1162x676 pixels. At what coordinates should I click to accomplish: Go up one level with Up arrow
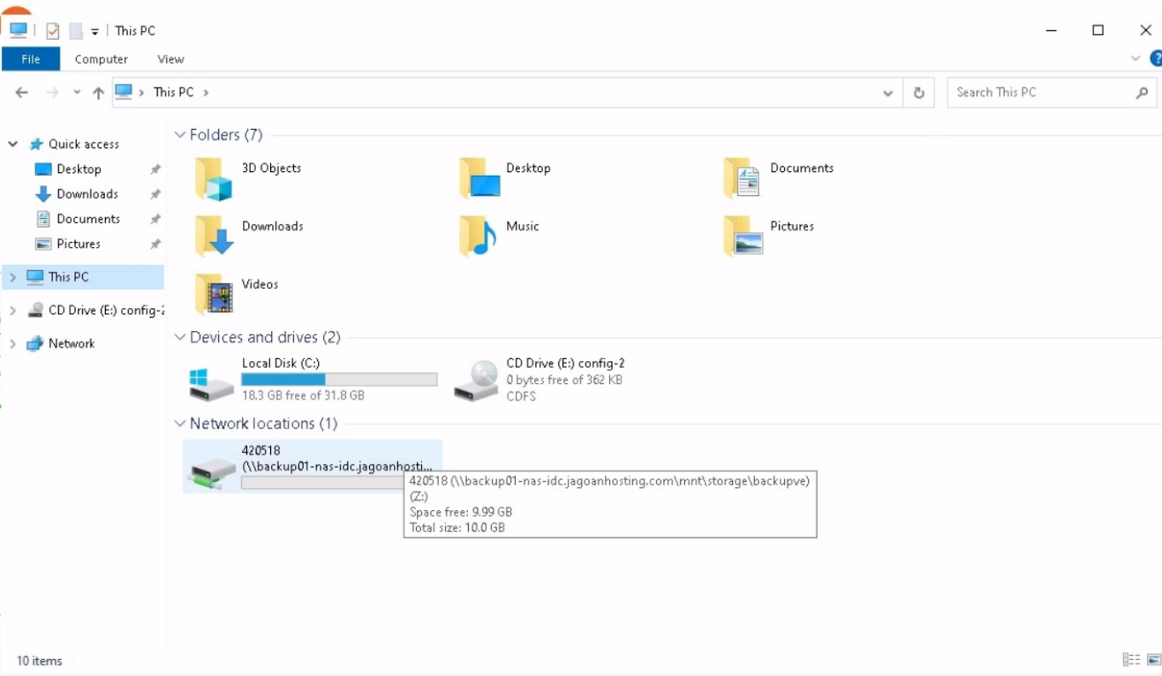tap(98, 93)
